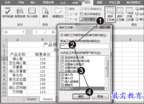The height and width of the screenshot is (104, 144).
Task: Switch to 插入 ribbon tab
Action: [33, 2]
